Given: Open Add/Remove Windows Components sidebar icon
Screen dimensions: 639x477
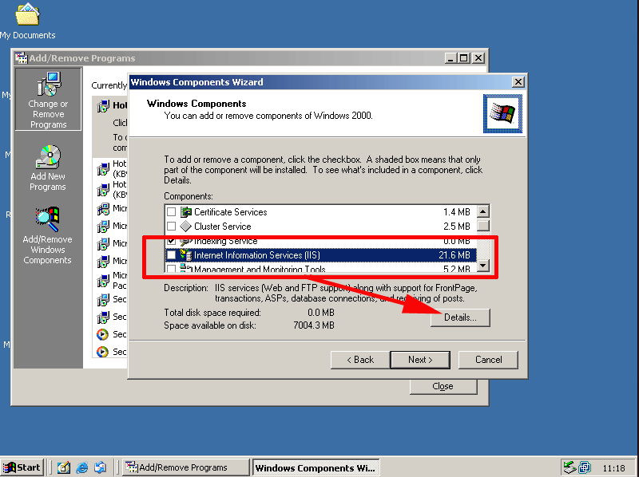Looking at the screenshot, I should pyautogui.click(x=47, y=236).
